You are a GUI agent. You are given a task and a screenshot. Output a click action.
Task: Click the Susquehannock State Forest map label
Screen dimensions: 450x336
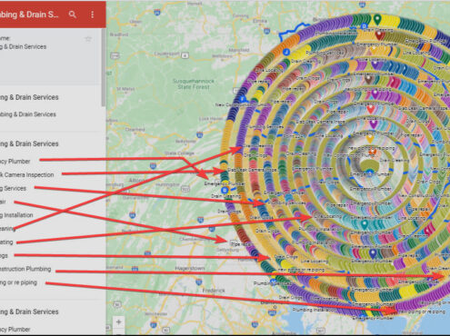pos(194,84)
